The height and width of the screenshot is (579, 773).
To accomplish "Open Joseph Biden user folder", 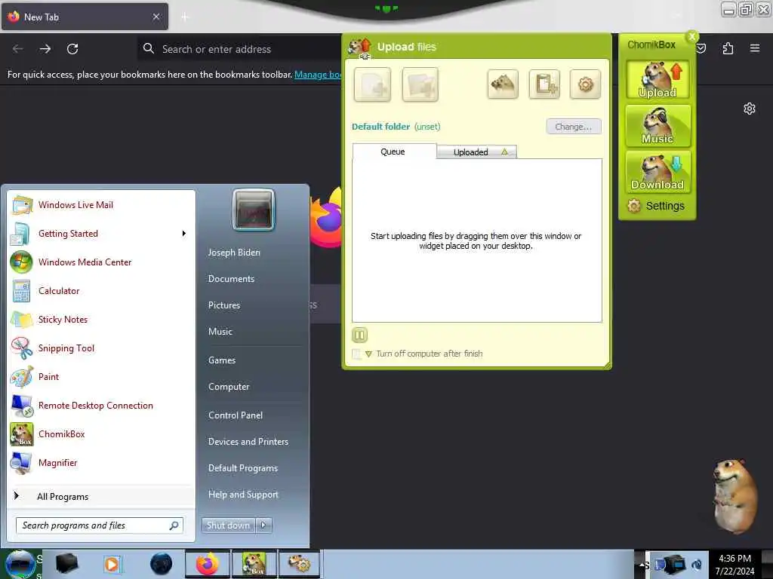I will (x=234, y=253).
